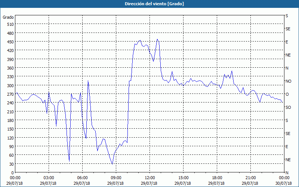Select the 0 value on the degree axis
Image resolution: width=299 pixels, height=187 pixels.
pos(13,173)
